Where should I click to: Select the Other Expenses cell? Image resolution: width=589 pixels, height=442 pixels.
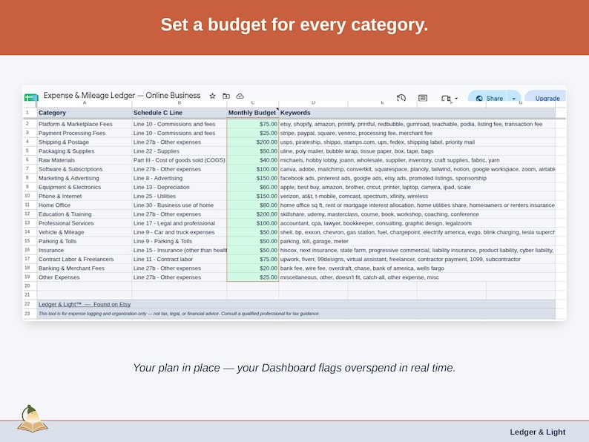[x=85, y=277]
